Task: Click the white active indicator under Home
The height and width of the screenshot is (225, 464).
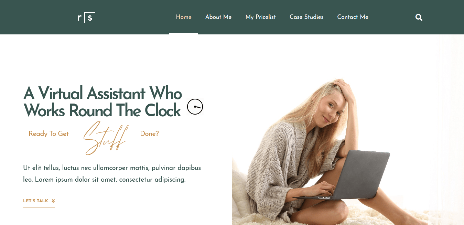Action: [x=183, y=33]
